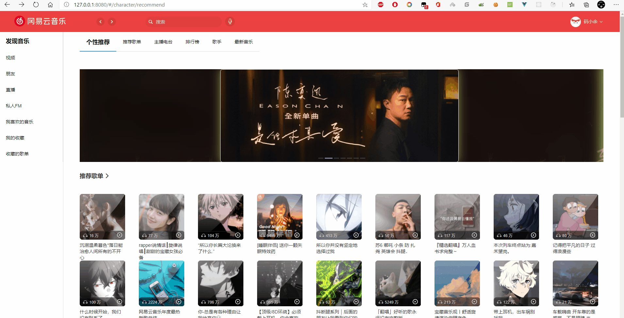Viewport: 624px width, 318px height.
Task: Open 发现音乐 in the sidebar
Action: coord(18,41)
